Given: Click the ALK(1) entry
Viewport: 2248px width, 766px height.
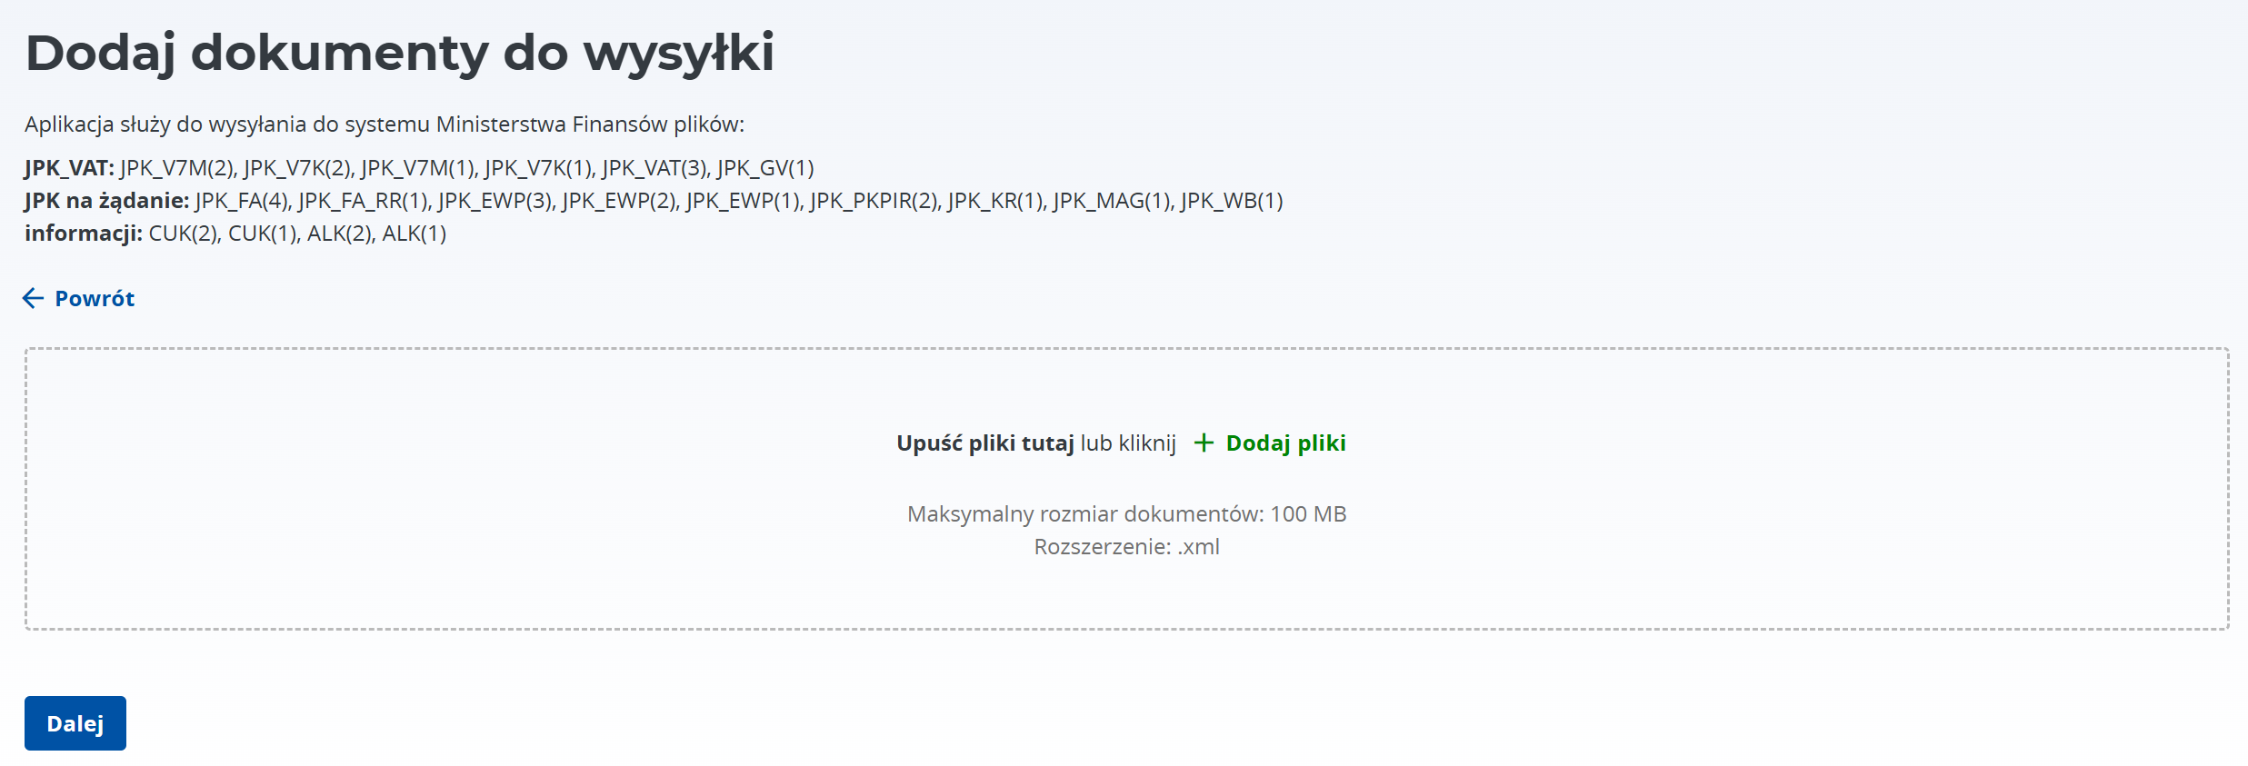Looking at the screenshot, I should [x=414, y=234].
